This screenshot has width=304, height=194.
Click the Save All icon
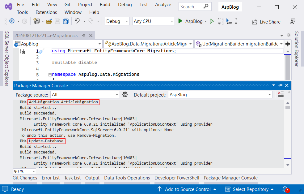click(65, 21)
